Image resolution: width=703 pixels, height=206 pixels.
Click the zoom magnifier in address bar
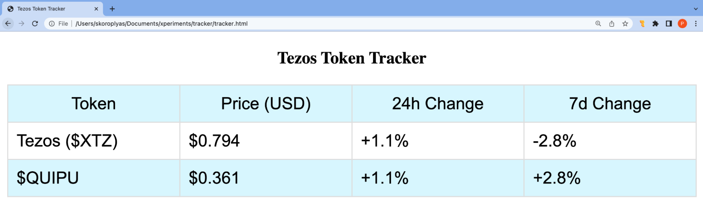[598, 24]
